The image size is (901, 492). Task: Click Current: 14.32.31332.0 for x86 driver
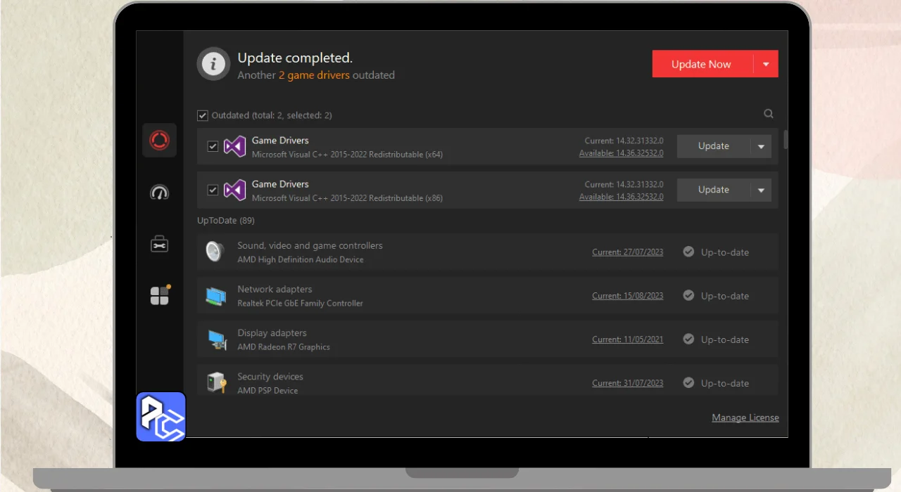coord(624,185)
